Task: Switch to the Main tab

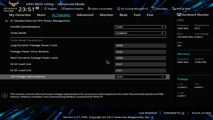Action: point(41,15)
